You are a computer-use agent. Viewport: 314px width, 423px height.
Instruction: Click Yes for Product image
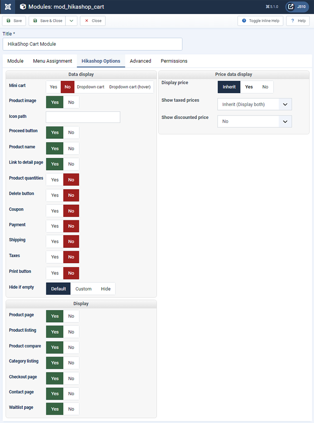click(x=55, y=102)
